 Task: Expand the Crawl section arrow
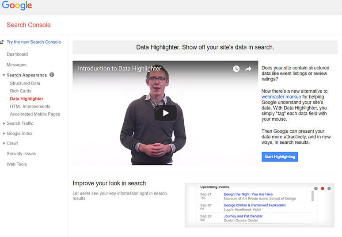tap(4, 143)
